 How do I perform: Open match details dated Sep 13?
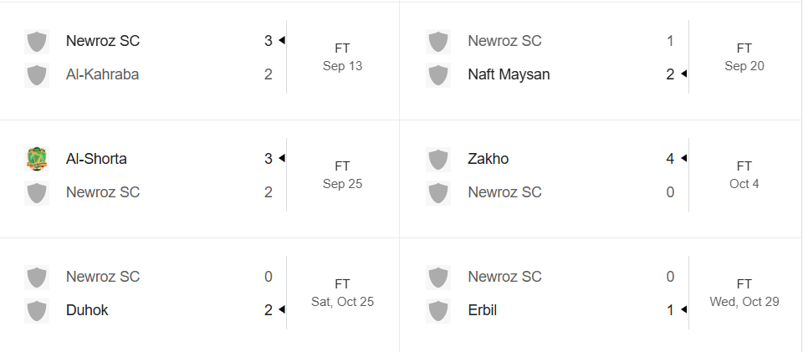tap(343, 57)
